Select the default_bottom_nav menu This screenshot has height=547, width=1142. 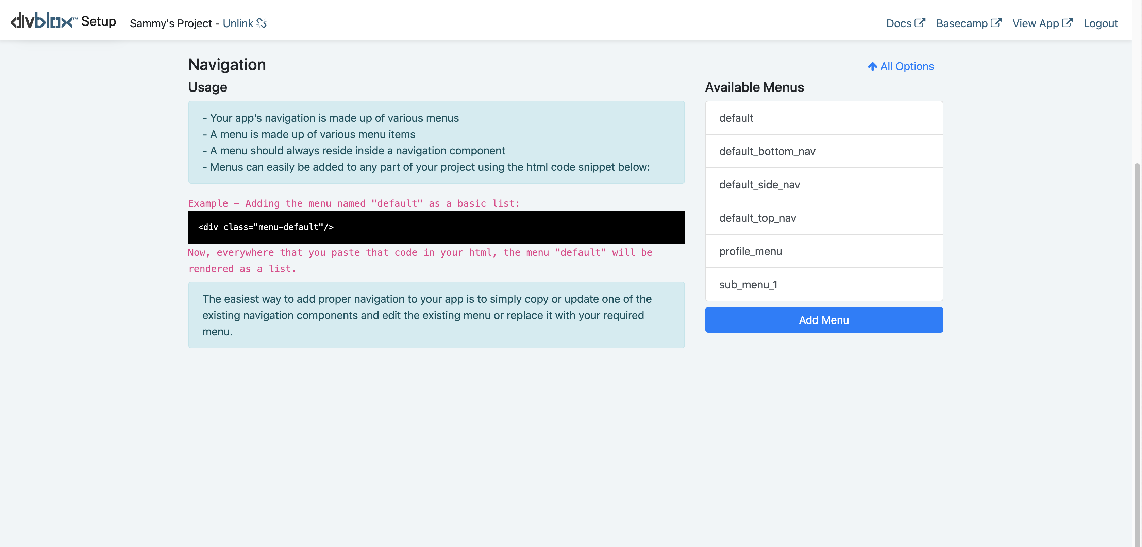(x=824, y=151)
